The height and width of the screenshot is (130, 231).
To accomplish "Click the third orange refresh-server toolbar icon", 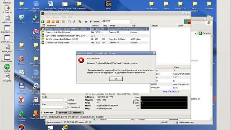I will pyautogui.click(x=58, y=22).
